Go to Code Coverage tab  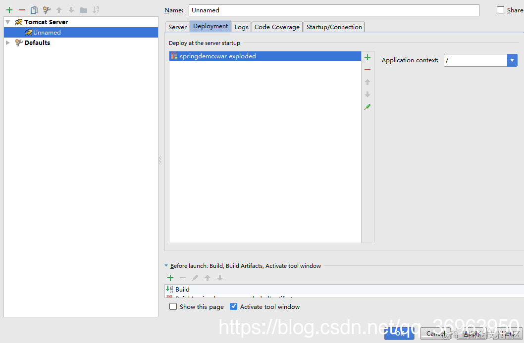(x=277, y=27)
